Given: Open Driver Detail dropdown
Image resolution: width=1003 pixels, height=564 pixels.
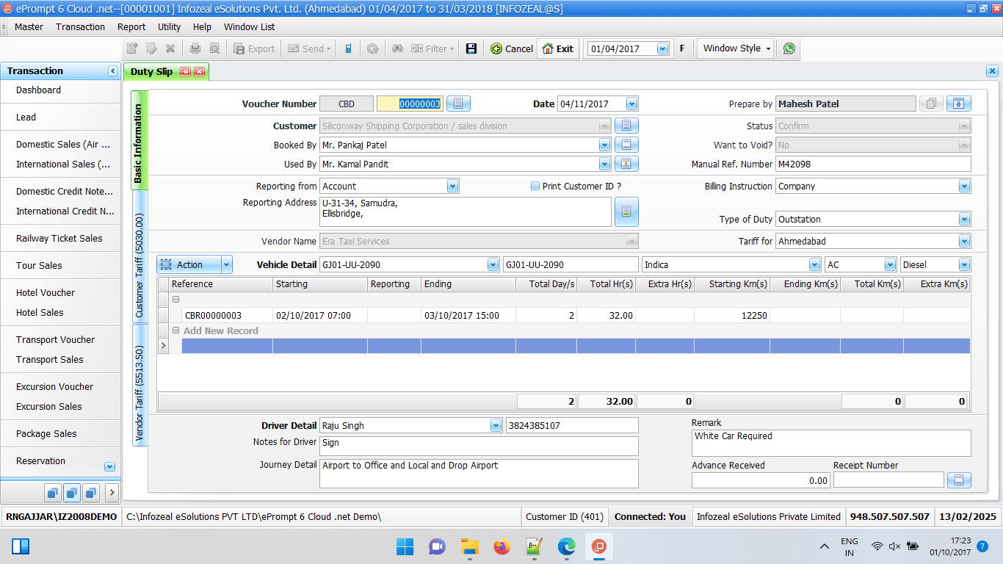Looking at the screenshot, I should pyautogui.click(x=496, y=425).
